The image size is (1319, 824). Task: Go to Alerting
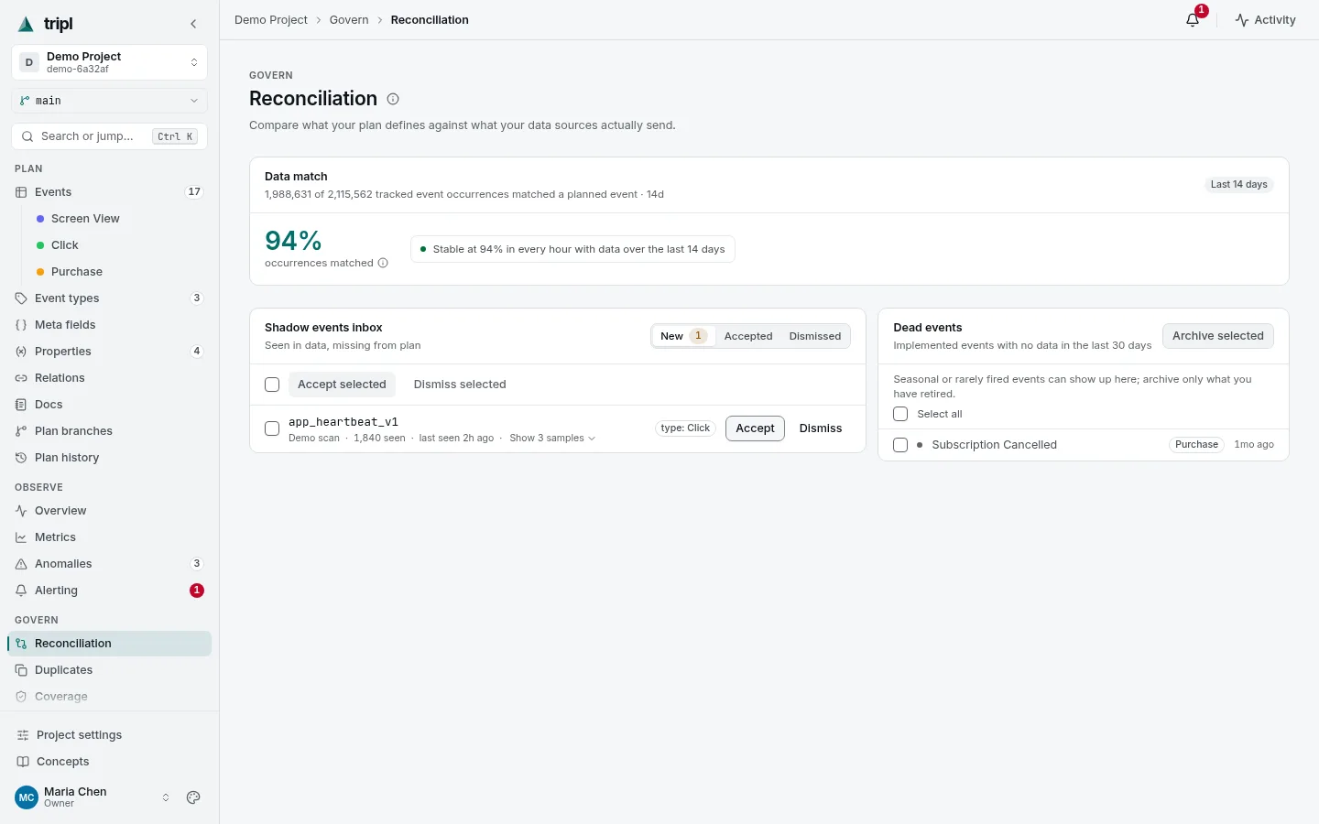(110, 591)
